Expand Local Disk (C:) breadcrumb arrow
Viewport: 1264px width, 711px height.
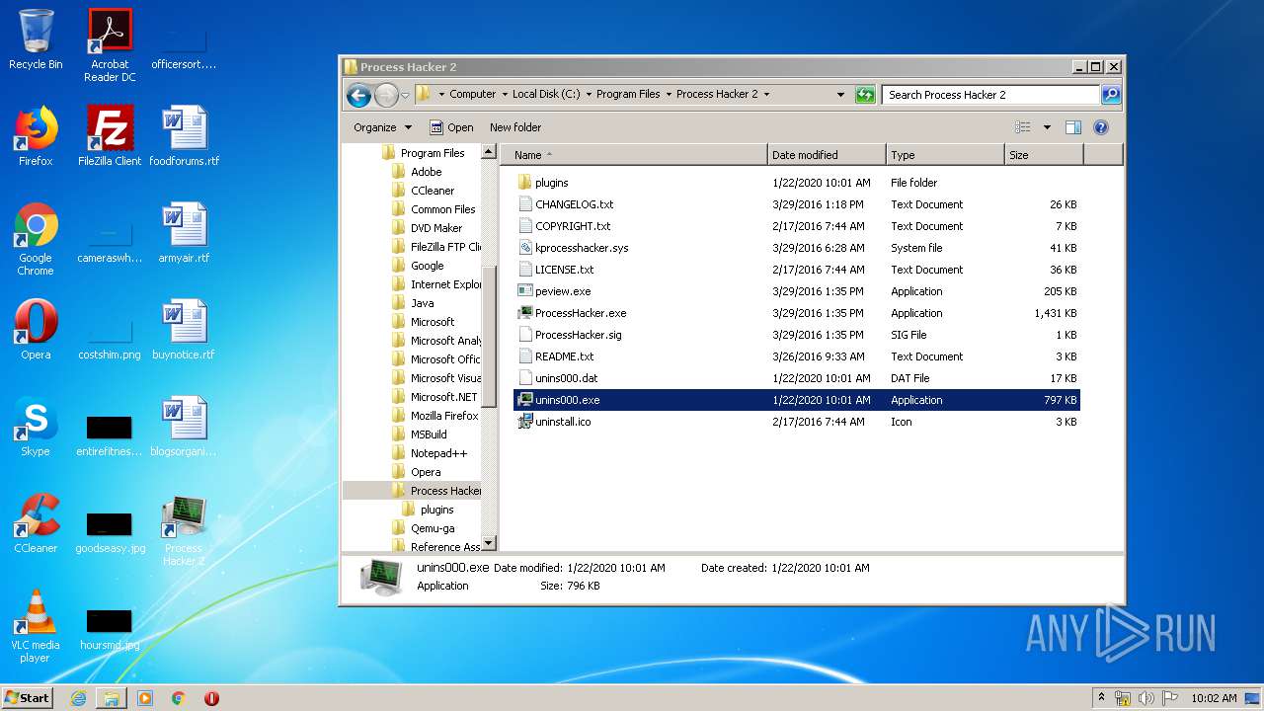(x=588, y=95)
